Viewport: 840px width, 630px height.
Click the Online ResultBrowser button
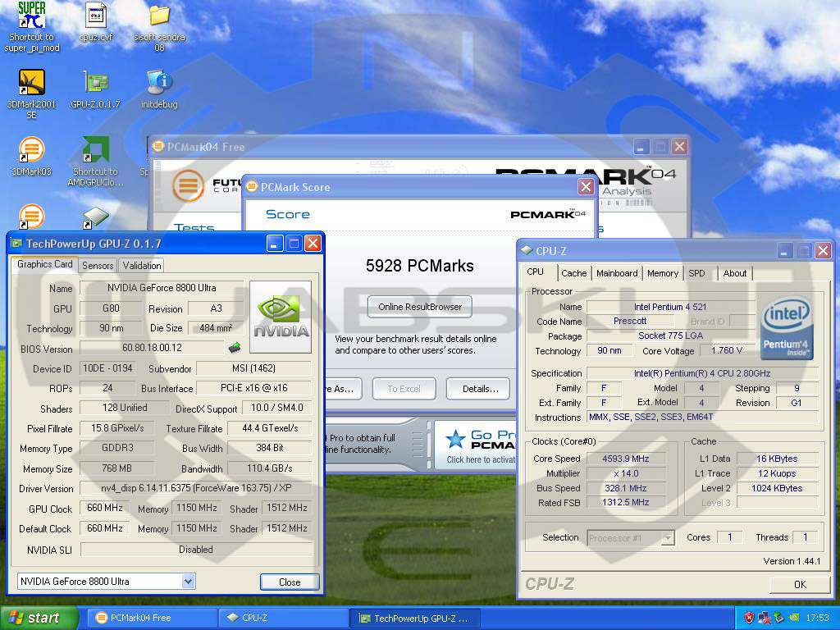click(x=420, y=307)
